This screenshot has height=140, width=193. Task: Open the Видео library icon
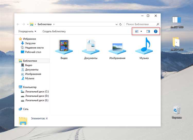tap(64, 47)
